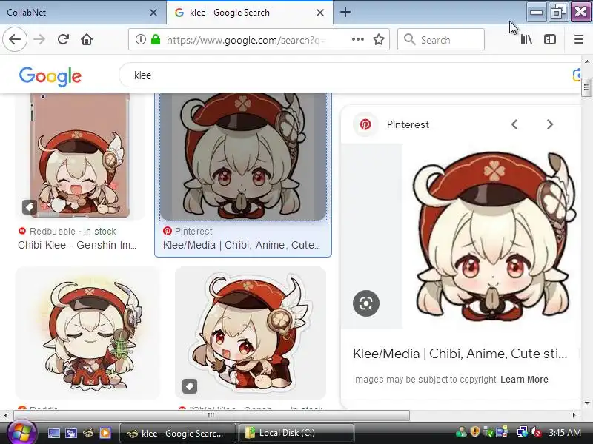Image resolution: width=593 pixels, height=444 pixels.
Task: Click the muted volume tray icon
Action: coord(536,432)
